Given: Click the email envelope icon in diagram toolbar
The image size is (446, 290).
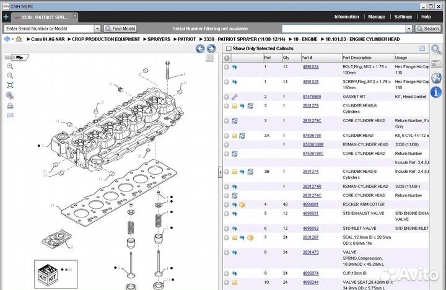Looking at the screenshot, I should [x=10, y=115].
